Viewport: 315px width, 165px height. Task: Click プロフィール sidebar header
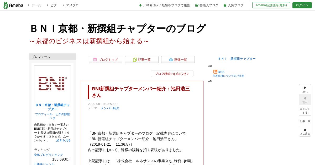point(52,57)
